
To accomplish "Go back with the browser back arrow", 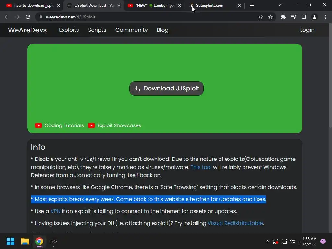I will tap(7, 17).
